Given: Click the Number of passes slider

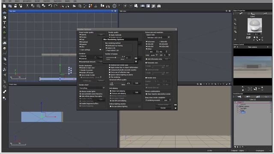Looking at the screenshot, I should (116, 57).
